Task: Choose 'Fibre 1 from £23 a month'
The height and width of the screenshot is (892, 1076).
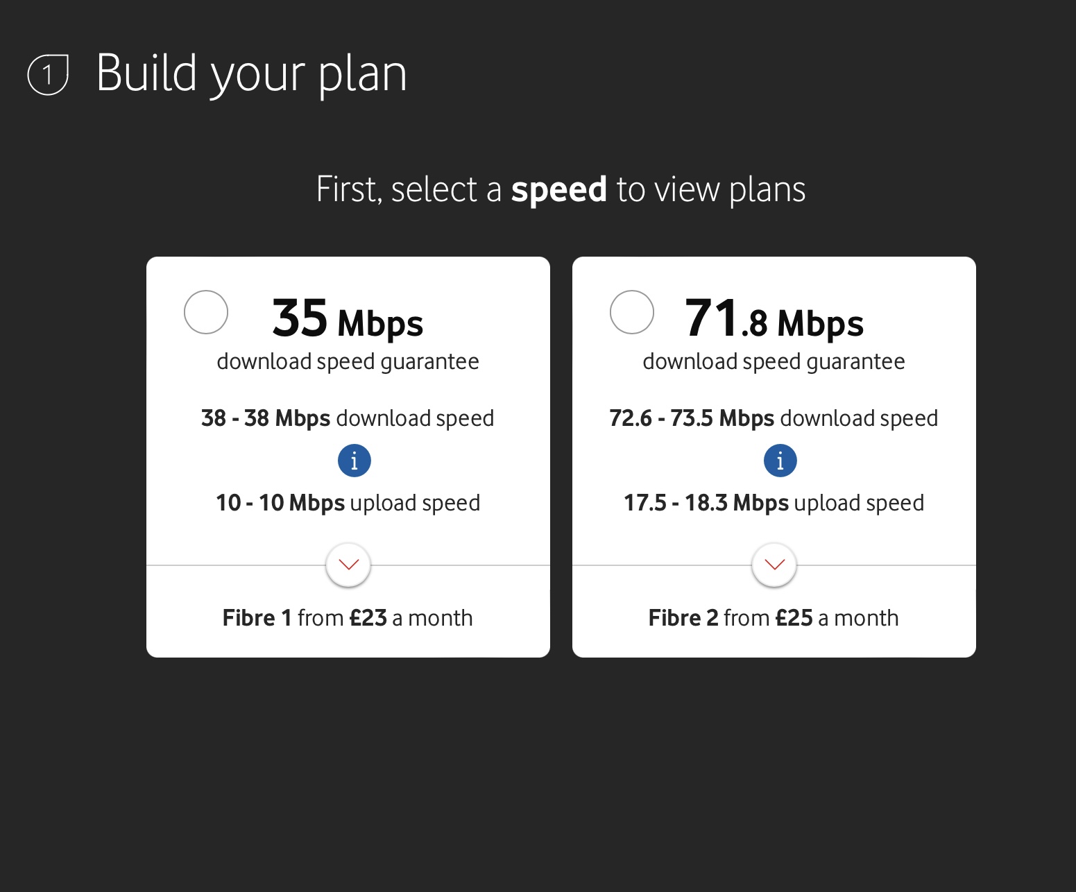Action: (x=348, y=618)
